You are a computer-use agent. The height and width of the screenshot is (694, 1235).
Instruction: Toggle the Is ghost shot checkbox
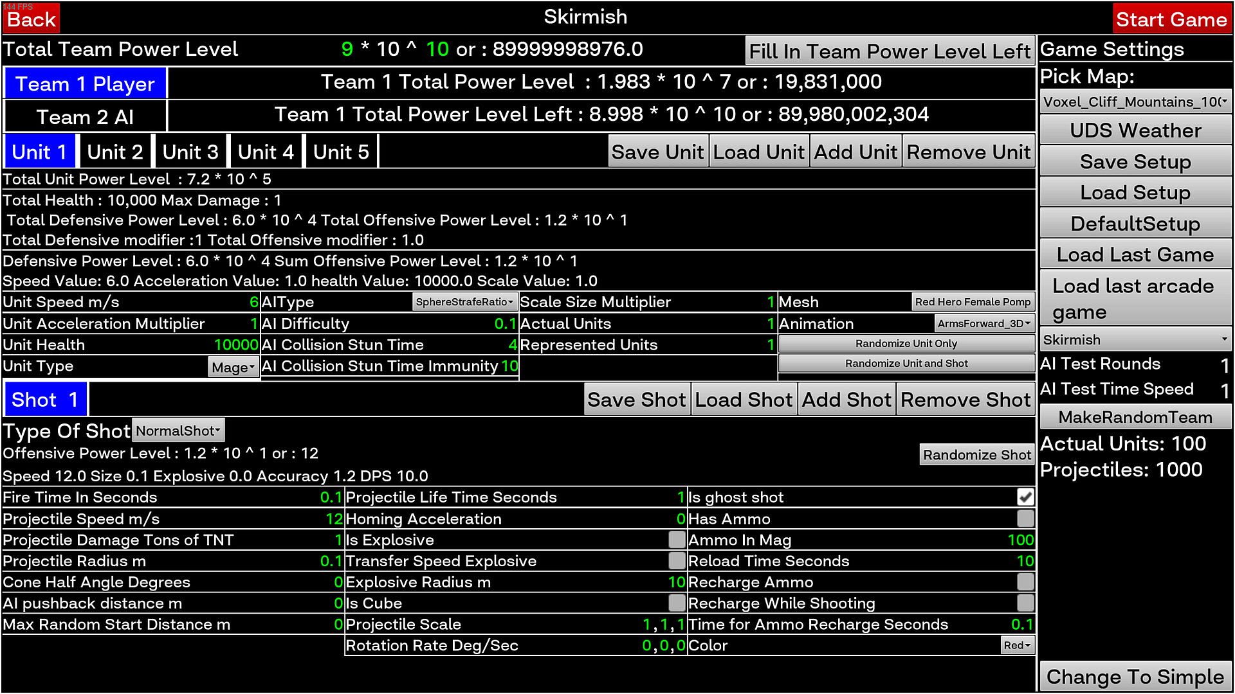1025,497
